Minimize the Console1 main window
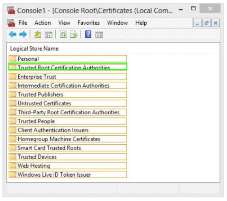This screenshot has width=227, height=201. [x=181, y=10]
